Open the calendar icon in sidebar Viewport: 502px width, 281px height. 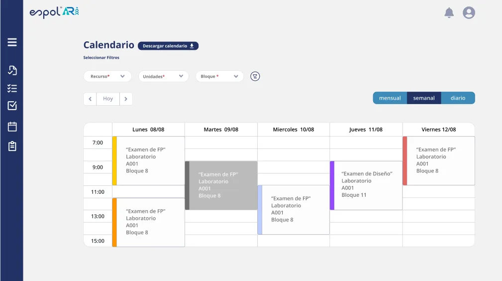coord(12,127)
